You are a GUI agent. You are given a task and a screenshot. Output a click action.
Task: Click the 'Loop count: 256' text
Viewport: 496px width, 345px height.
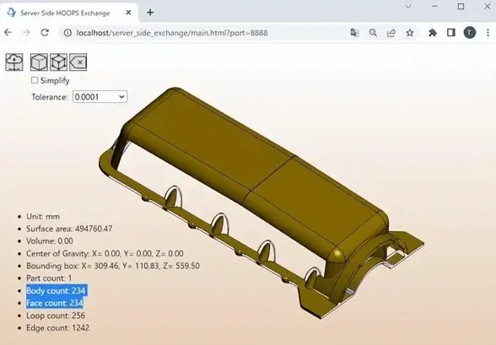pos(56,315)
